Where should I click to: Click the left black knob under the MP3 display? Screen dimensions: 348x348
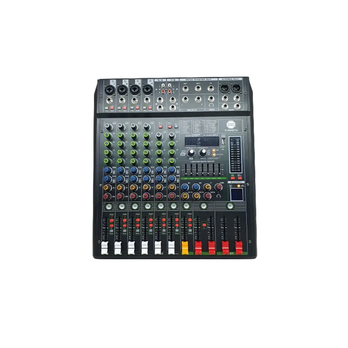[191, 153]
